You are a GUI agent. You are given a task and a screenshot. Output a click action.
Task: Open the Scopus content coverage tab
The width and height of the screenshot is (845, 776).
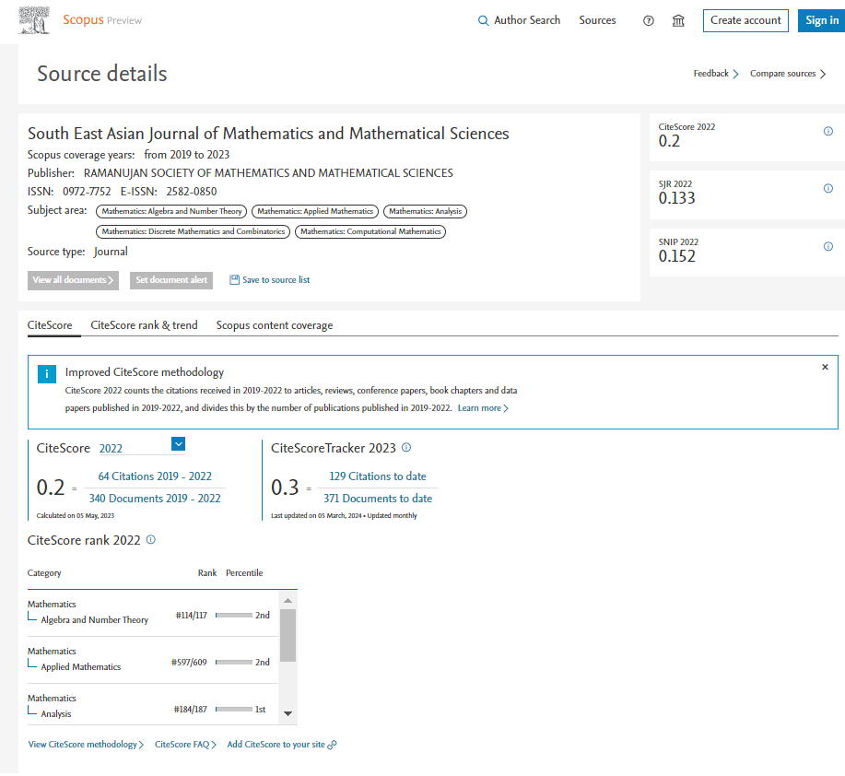(275, 325)
